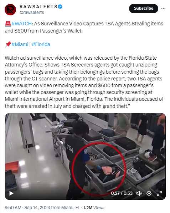
Task: Seek along the video progress bar
Action: (x=85, y=185)
